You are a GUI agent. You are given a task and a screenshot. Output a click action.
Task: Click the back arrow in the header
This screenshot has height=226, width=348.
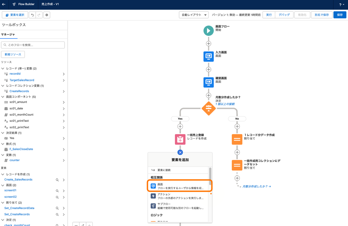[4, 4]
